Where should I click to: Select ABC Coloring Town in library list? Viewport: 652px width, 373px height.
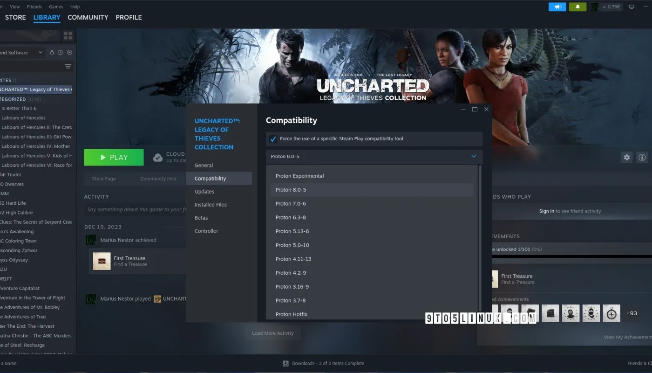tap(19, 241)
